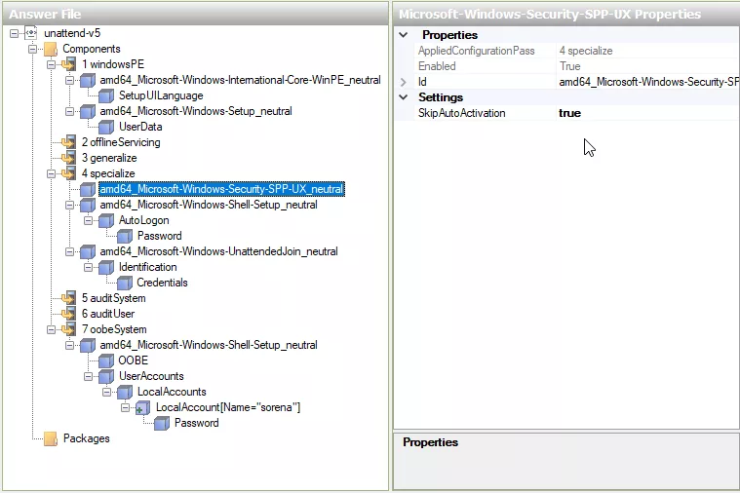This screenshot has height=493, width=740.
Task: Collapse the 4 specialize pass node
Action: click(x=51, y=173)
